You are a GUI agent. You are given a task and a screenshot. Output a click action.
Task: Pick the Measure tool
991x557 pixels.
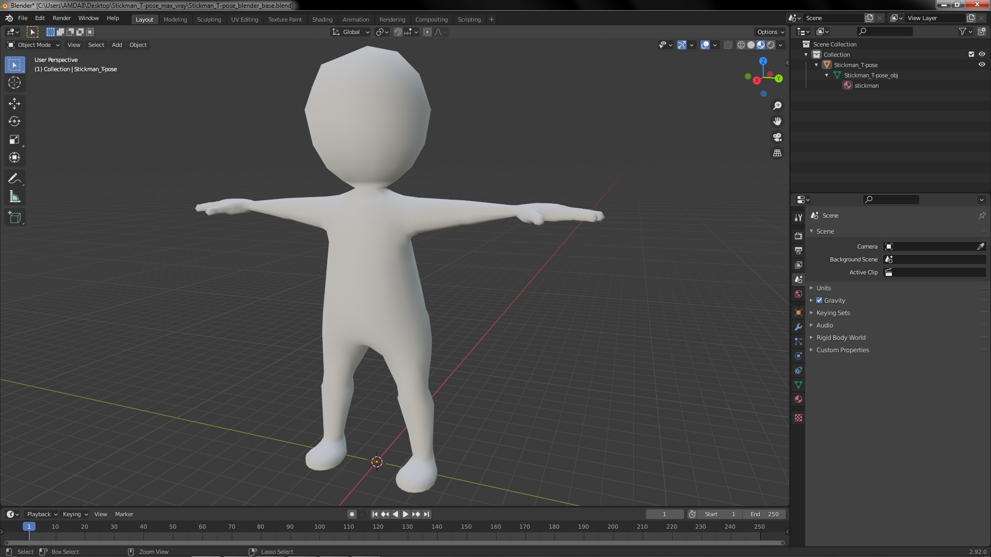coord(14,197)
